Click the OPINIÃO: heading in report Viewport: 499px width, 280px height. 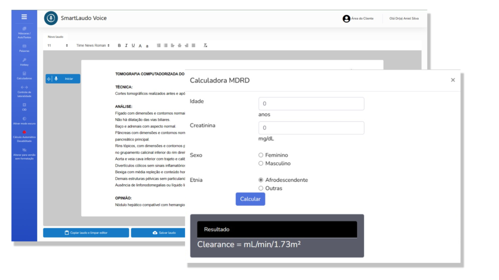click(123, 198)
